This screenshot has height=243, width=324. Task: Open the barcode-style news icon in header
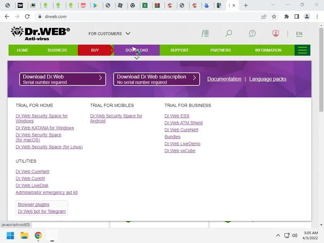[x=205, y=34]
